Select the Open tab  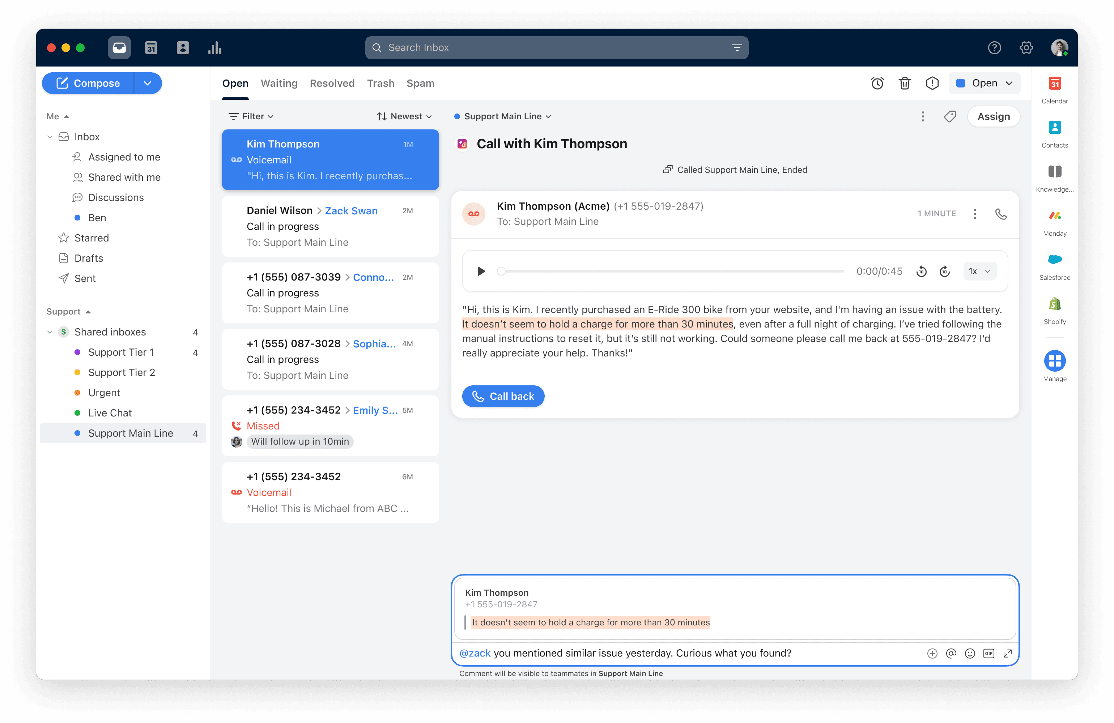(235, 83)
